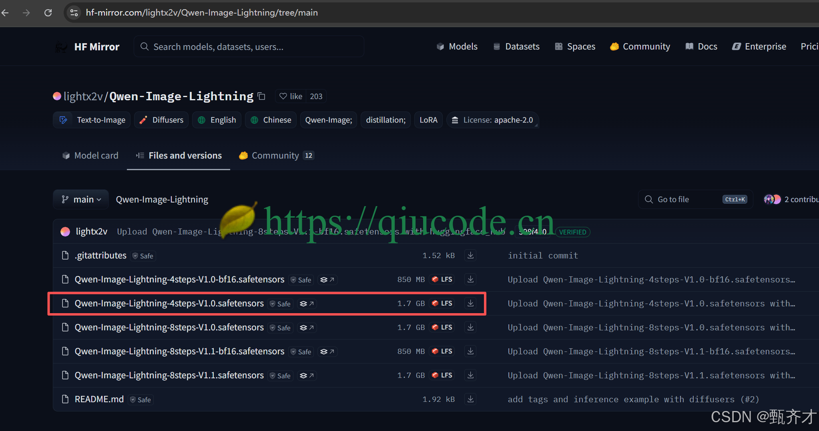Click LFS badge on 8steps-V1.0.safetensors row

[442, 328]
